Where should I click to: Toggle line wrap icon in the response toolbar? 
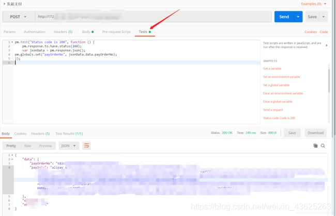click(x=86, y=146)
